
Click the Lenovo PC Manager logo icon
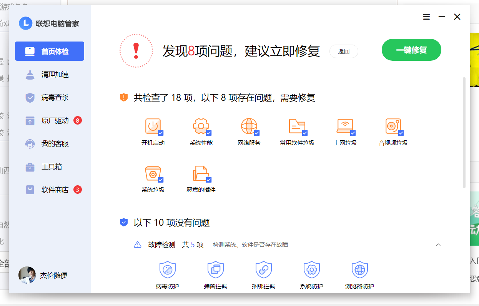[x=25, y=23]
